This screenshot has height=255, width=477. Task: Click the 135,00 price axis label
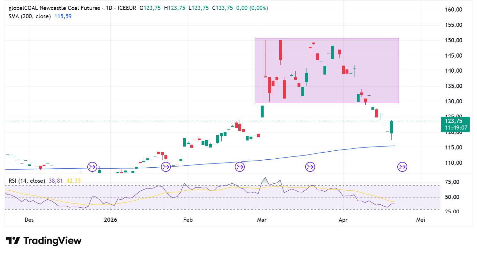click(454, 86)
